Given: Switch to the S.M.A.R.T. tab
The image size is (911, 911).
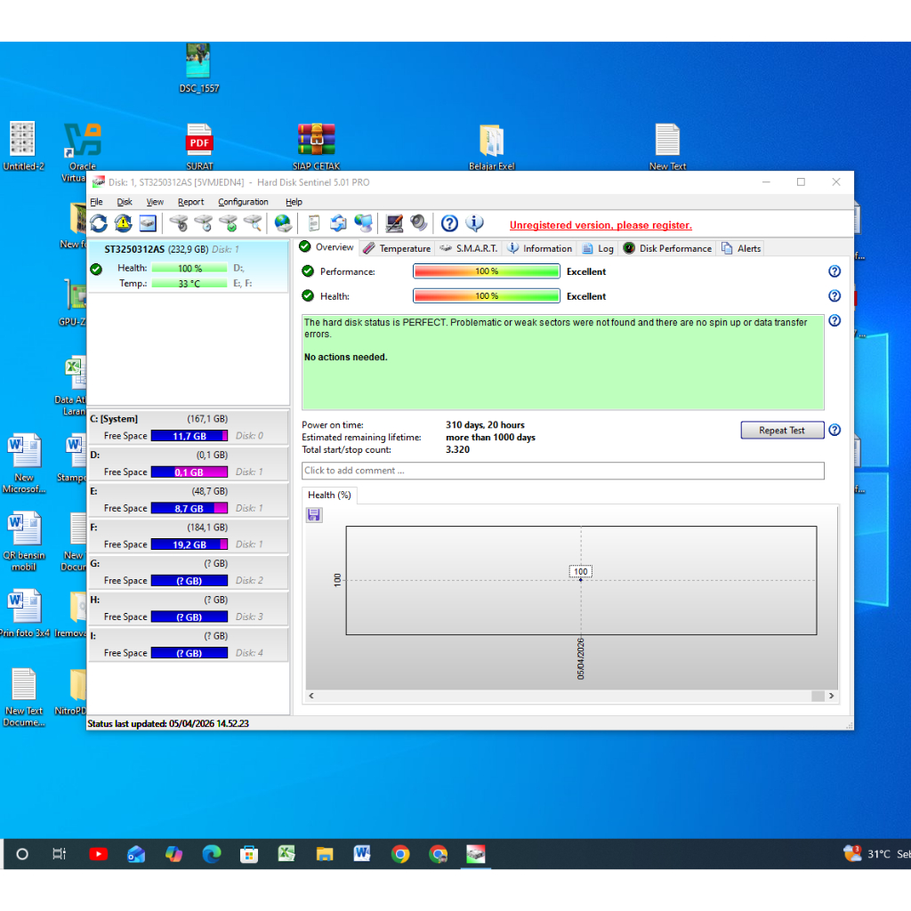Looking at the screenshot, I should pyautogui.click(x=469, y=249).
